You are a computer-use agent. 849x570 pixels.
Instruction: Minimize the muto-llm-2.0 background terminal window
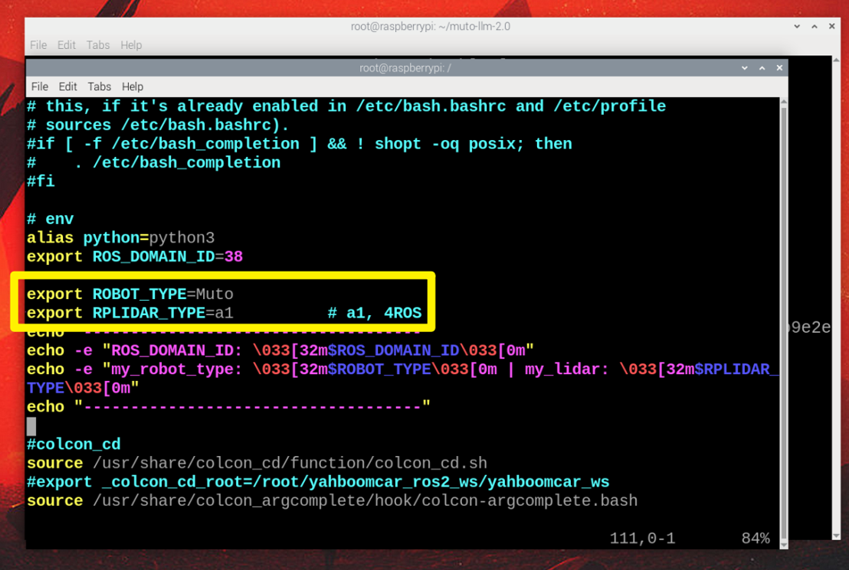click(797, 26)
